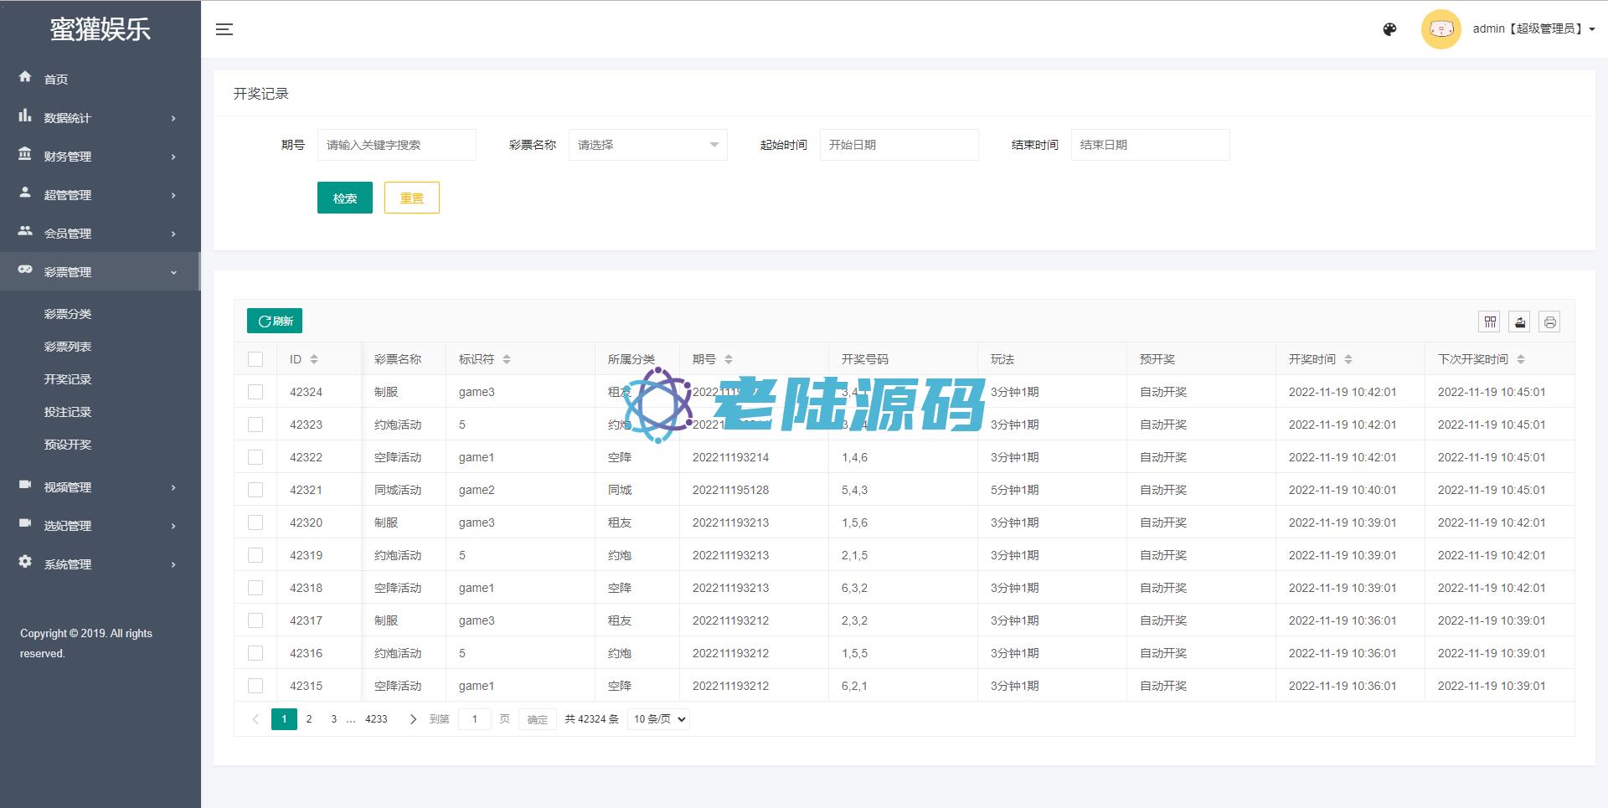
Task: Go to next page using the arrow icon
Action: tap(413, 719)
